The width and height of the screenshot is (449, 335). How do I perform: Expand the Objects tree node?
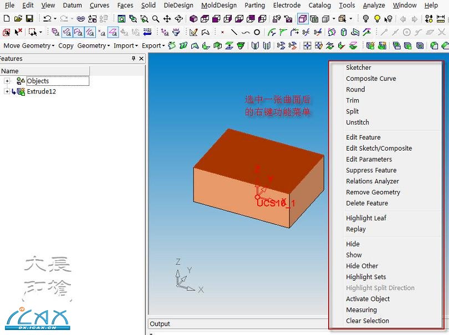pyautogui.click(x=7, y=81)
